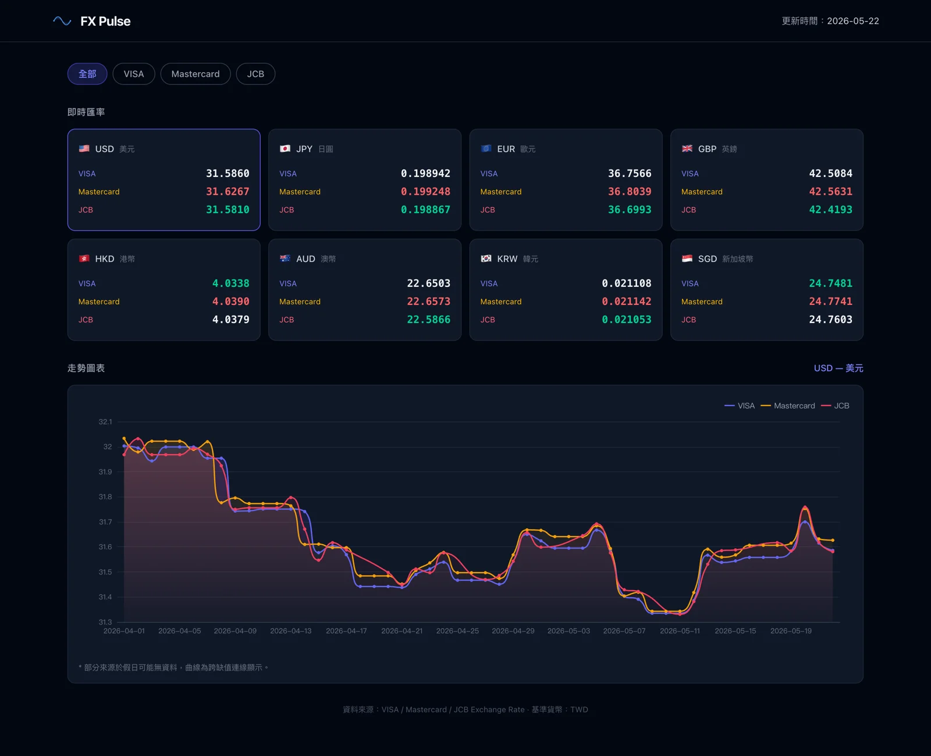
Task: Click the US flag on the USD card
Action: (x=84, y=148)
